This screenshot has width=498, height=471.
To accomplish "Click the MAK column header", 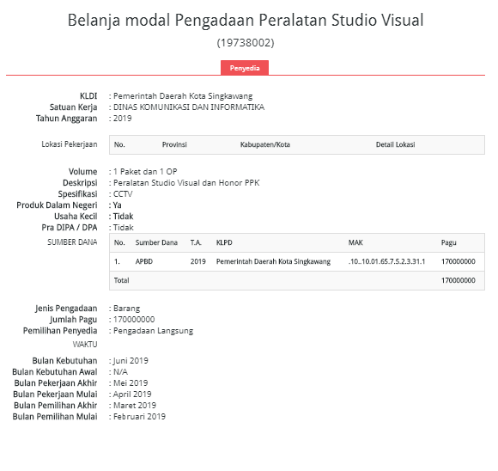I will [355, 242].
